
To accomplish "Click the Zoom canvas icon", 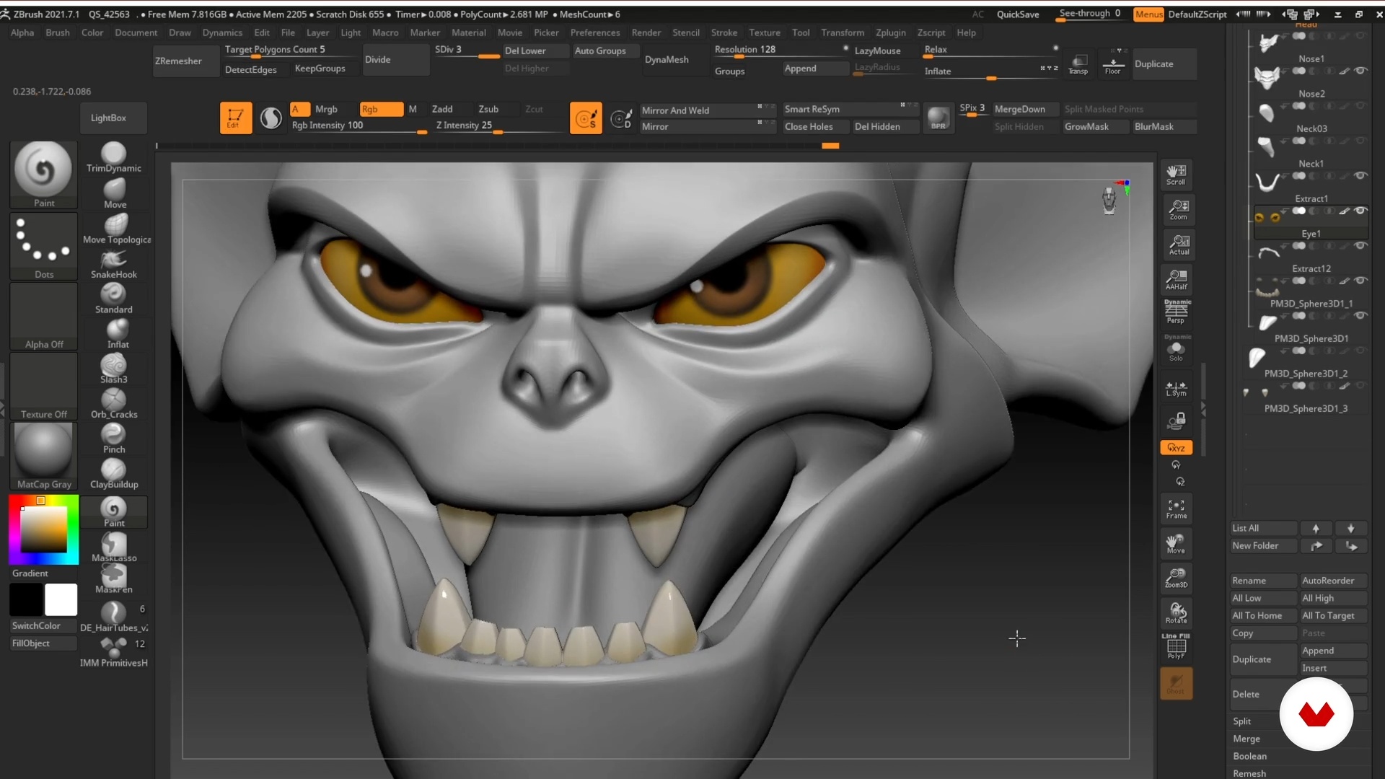I will 1177,210.
